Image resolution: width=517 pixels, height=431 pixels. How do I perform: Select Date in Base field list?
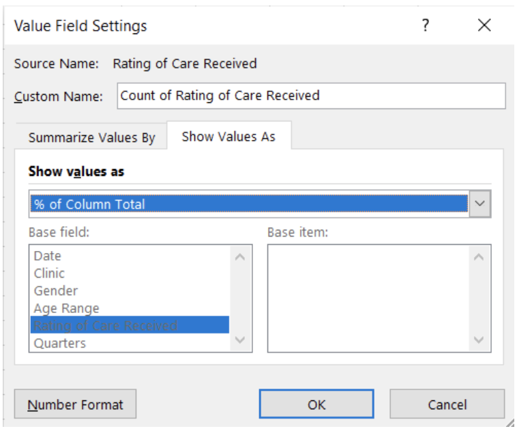(x=48, y=256)
